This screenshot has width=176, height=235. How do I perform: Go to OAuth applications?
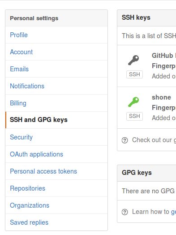56,154
